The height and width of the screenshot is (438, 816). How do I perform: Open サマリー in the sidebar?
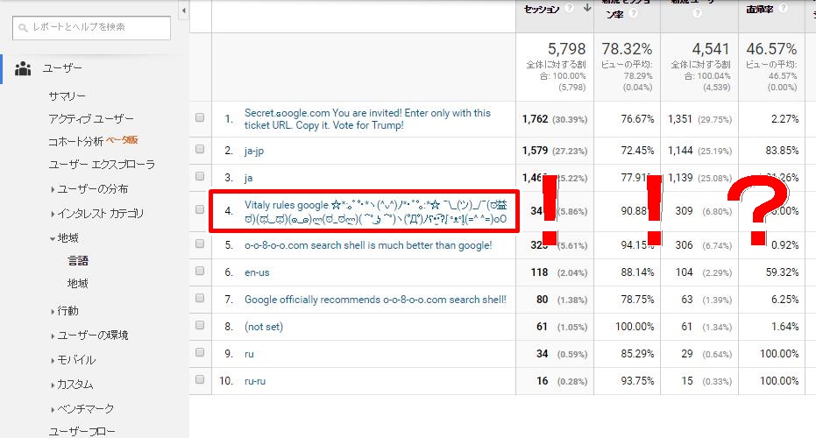(x=67, y=96)
